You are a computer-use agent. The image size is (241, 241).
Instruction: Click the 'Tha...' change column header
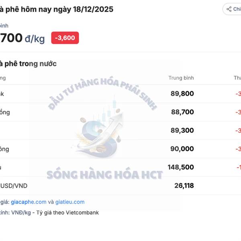click(x=237, y=78)
